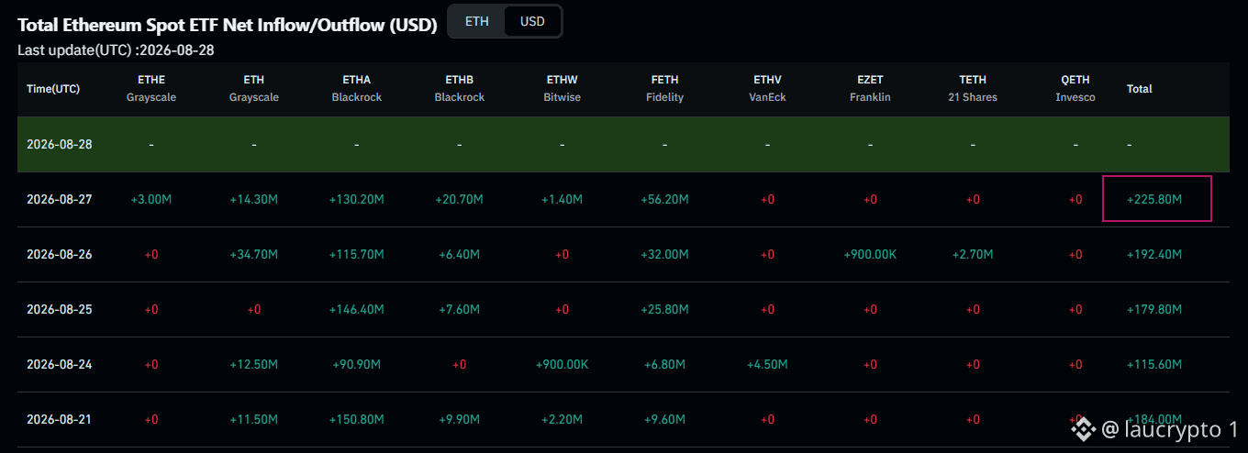
Task: Select the Time(UTC) column header
Action: coord(53,89)
